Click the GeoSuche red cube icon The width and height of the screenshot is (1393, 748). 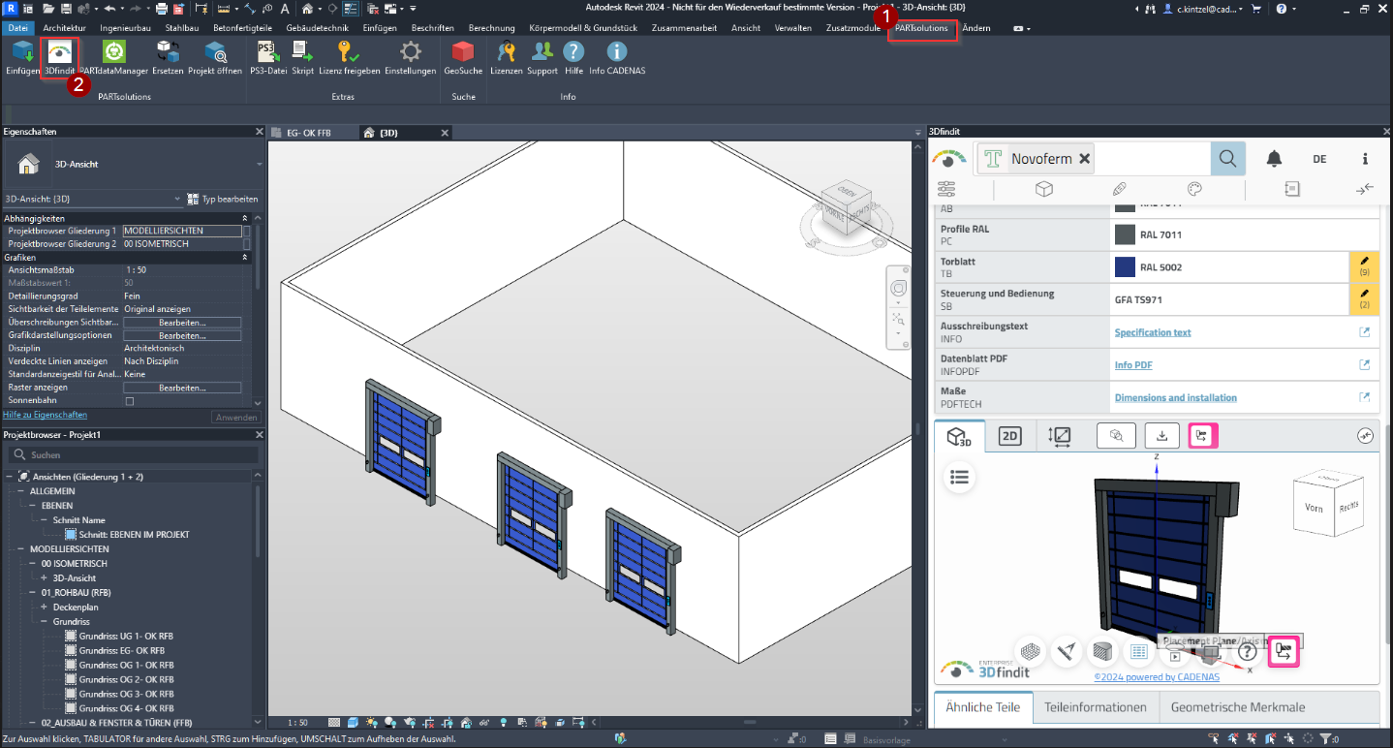pos(463,53)
